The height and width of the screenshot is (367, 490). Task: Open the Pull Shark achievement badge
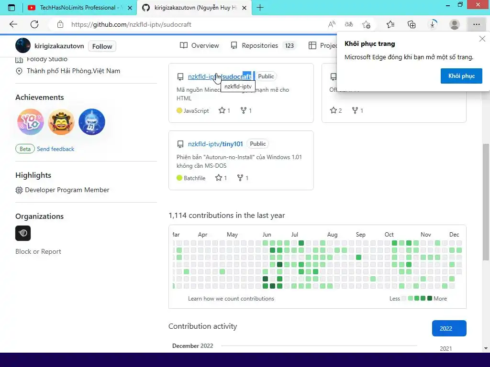click(x=92, y=122)
